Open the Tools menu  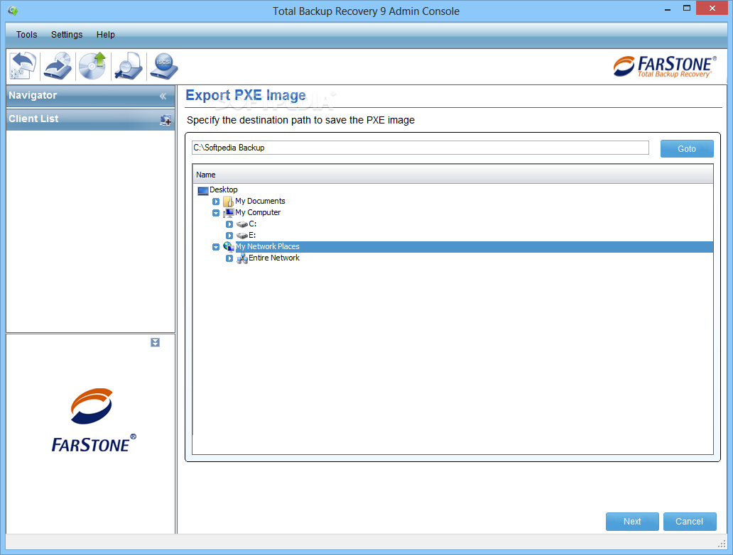(27, 35)
